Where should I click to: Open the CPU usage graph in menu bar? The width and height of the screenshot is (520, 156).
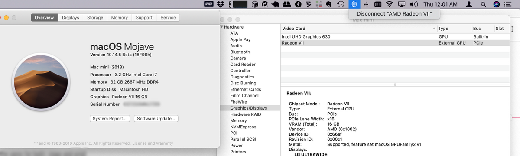240,4
